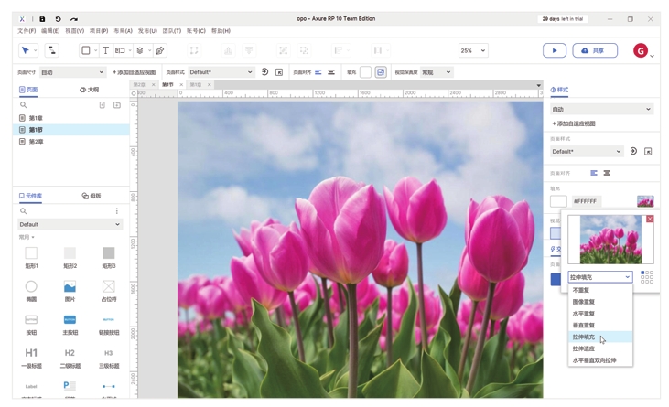The image size is (669, 407).
Task: Click the Save icon in title bar
Action: tap(42, 19)
